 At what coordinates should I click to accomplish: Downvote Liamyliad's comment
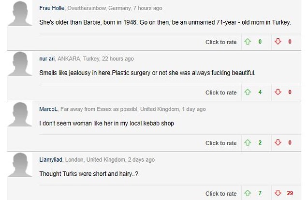(x=278, y=193)
